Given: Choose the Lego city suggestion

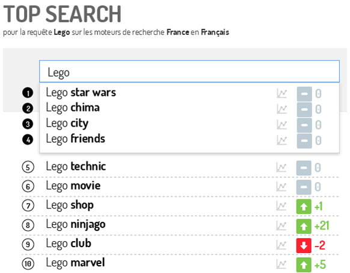Looking at the screenshot, I should (67, 124).
